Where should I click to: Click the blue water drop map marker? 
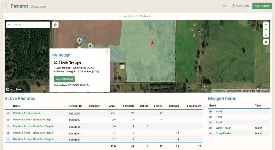(85, 38)
